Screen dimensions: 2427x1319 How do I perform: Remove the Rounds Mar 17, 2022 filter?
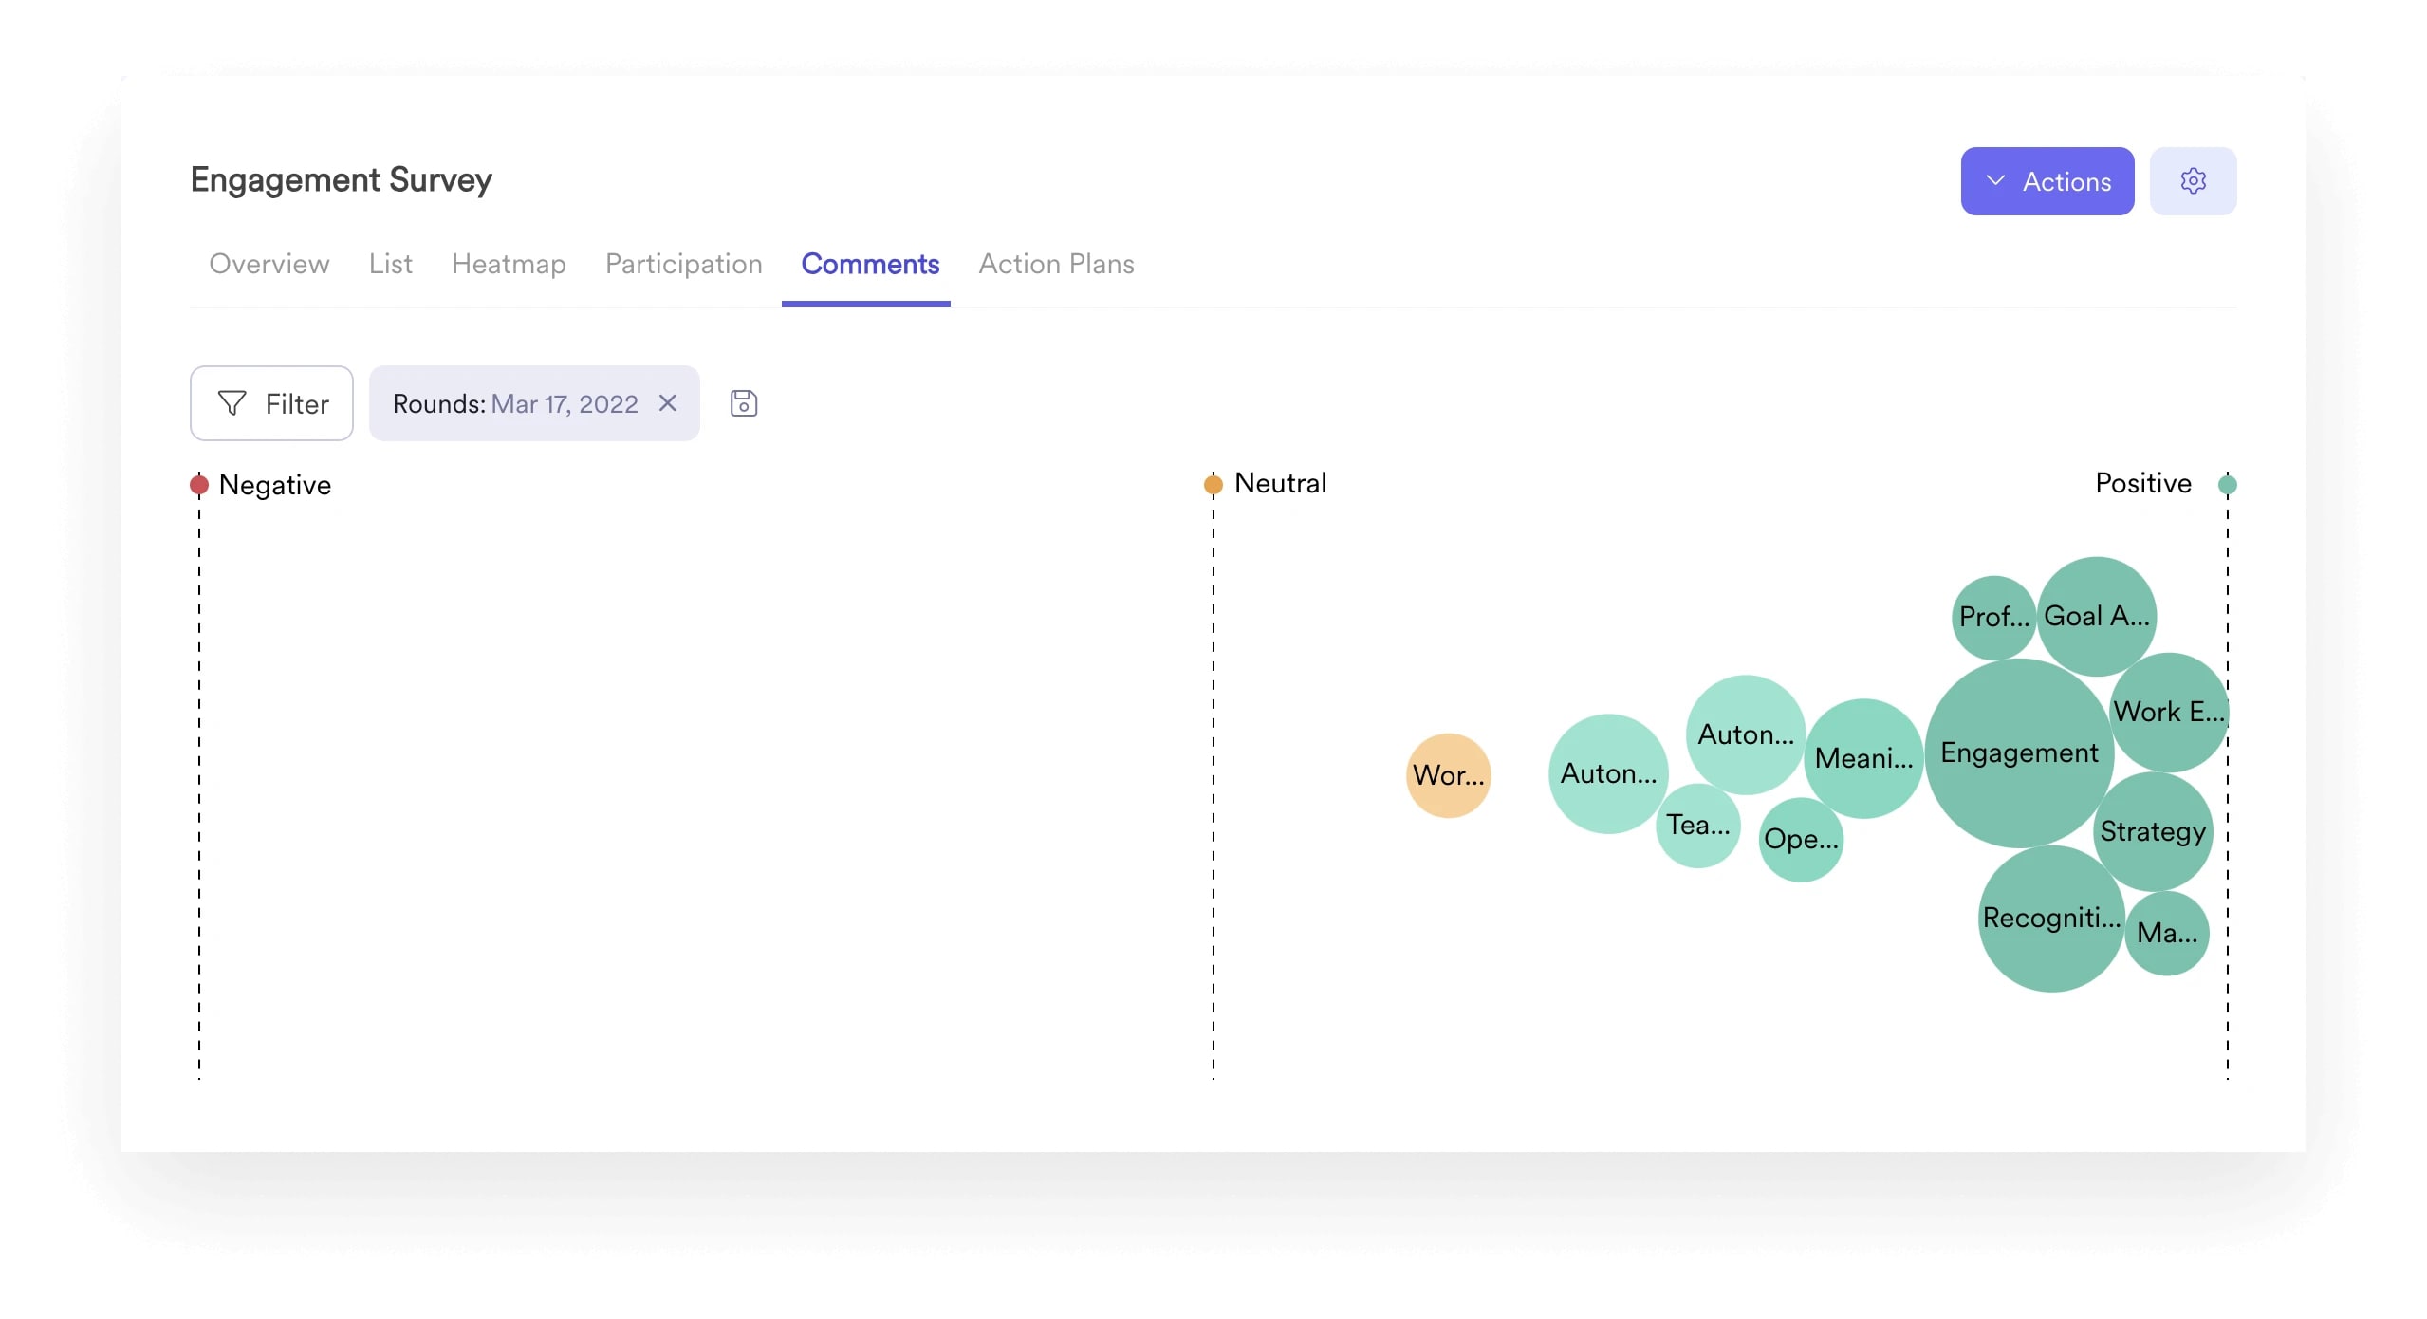coord(669,403)
